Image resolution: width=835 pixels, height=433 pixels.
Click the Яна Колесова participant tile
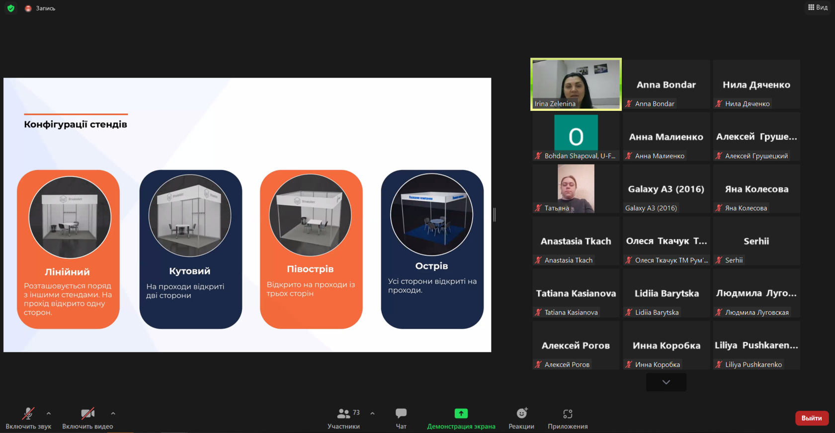pyautogui.click(x=756, y=189)
